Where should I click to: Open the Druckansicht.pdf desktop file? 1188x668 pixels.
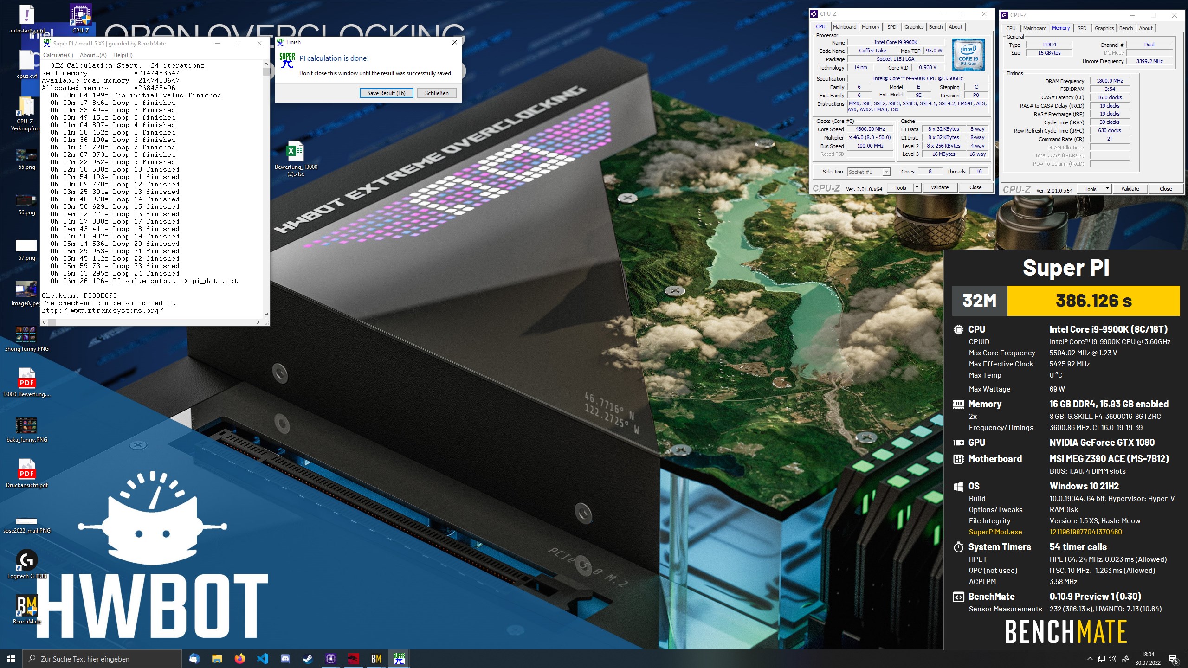[27, 473]
